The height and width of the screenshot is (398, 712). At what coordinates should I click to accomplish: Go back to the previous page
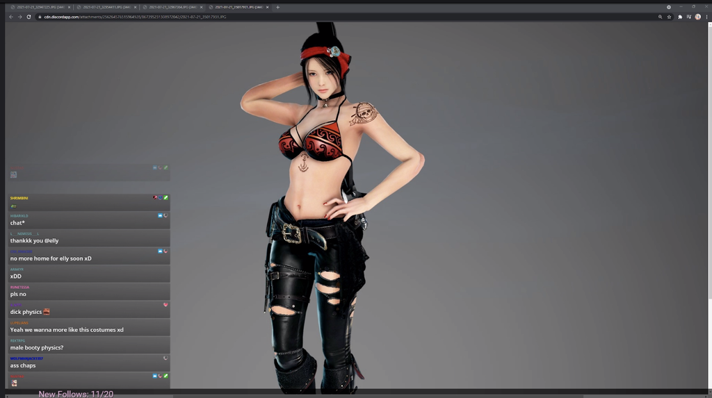(x=11, y=17)
